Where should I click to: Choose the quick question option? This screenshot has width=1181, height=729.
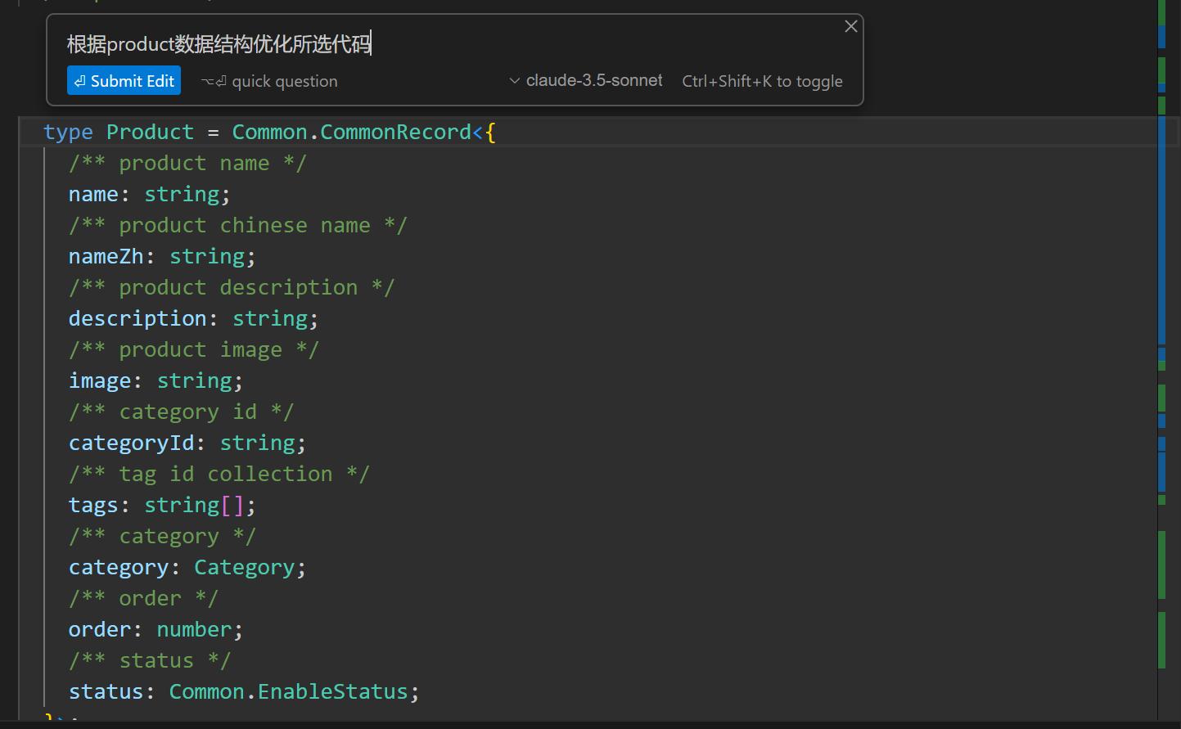[x=270, y=81]
